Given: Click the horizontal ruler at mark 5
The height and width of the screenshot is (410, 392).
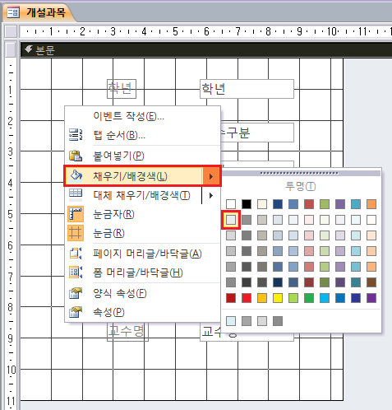Looking at the screenshot, I should [x=175, y=31].
